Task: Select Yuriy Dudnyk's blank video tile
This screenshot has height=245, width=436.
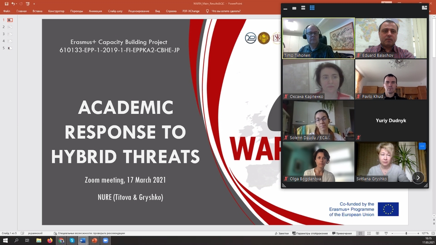Action: 391,120
